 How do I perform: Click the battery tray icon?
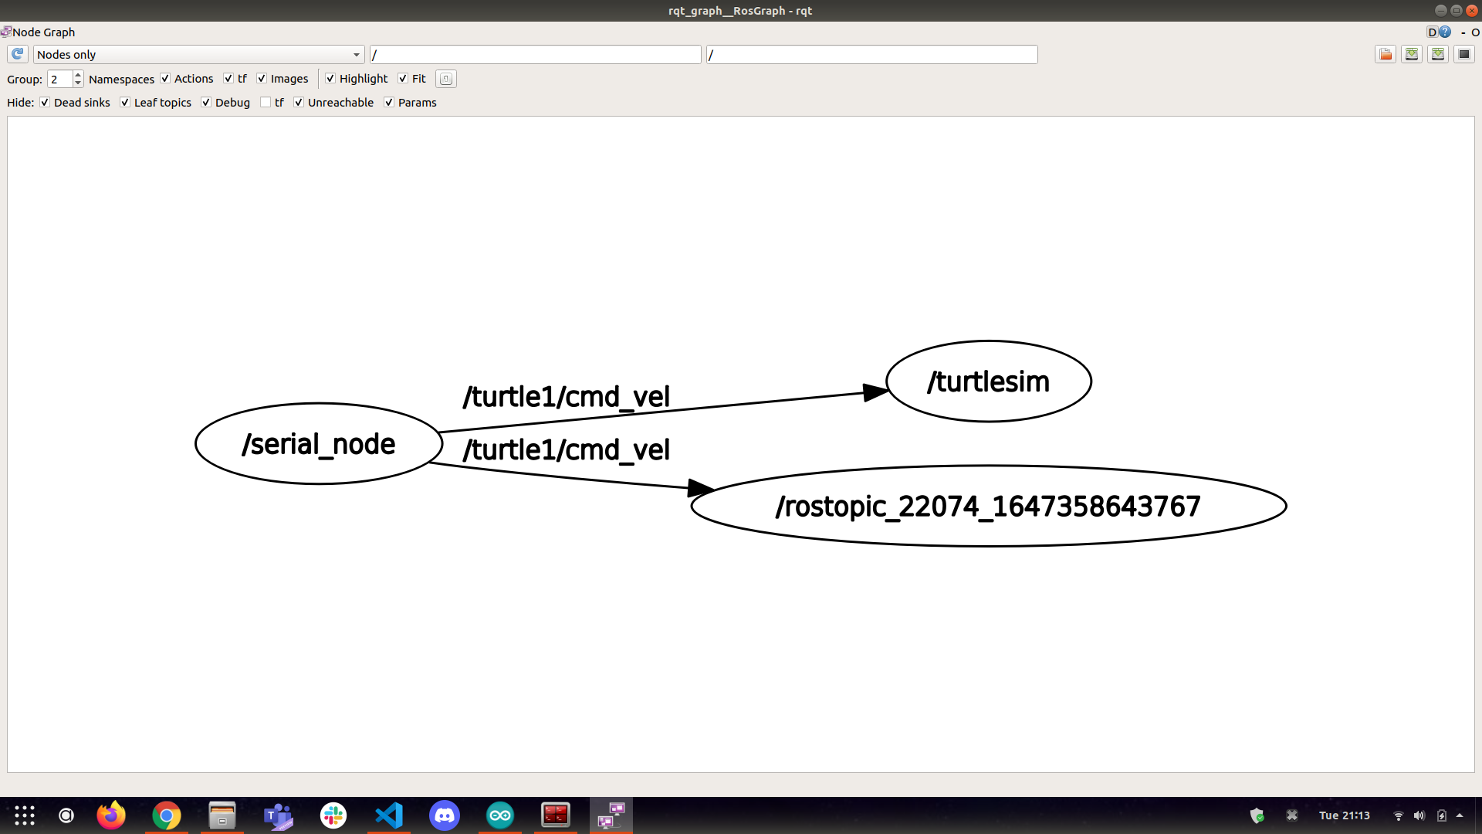pos(1441,815)
